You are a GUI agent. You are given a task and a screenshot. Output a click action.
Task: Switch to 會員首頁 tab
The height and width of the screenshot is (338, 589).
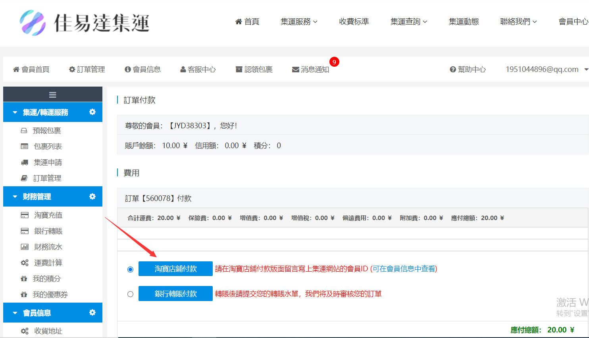coord(31,69)
